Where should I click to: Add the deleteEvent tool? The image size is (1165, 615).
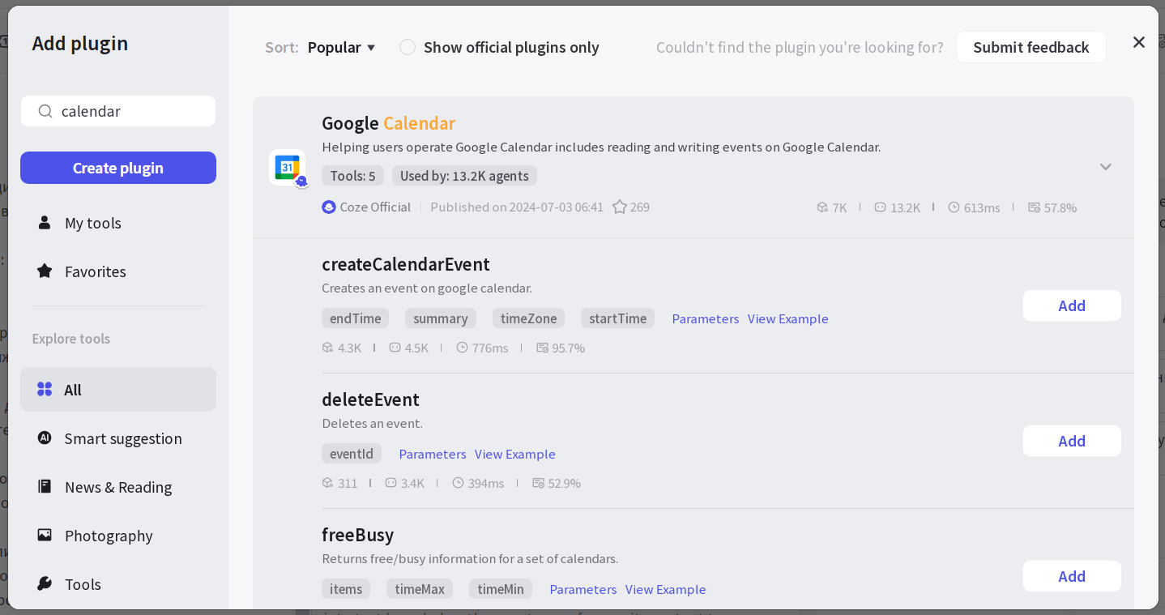[1072, 441]
